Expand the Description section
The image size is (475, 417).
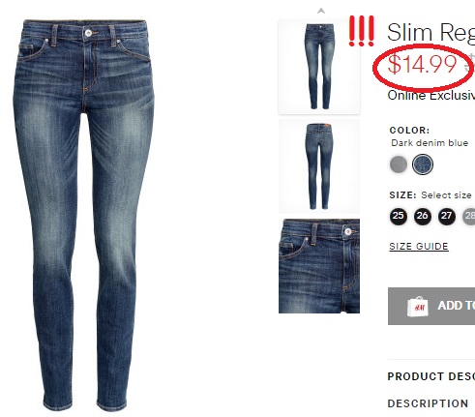pos(428,403)
